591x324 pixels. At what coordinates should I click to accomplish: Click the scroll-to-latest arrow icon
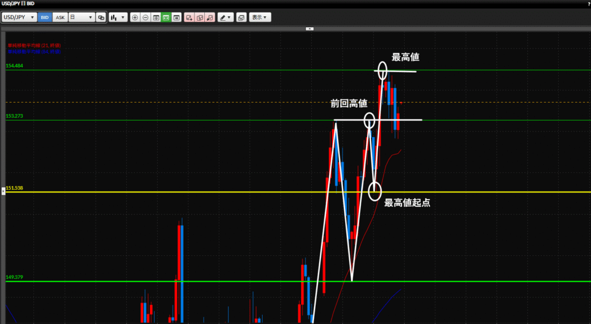coord(176,17)
